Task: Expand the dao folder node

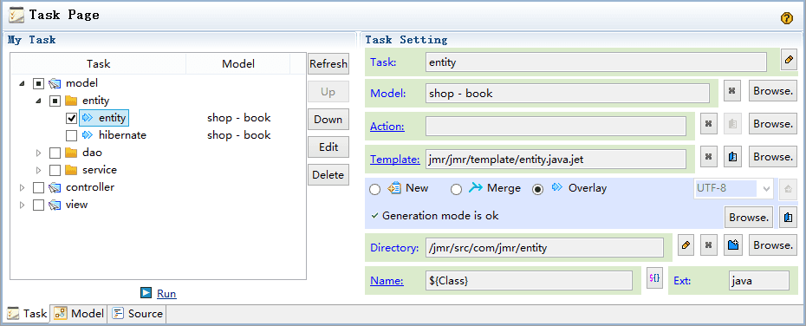Action: click(x=38, y=153)
